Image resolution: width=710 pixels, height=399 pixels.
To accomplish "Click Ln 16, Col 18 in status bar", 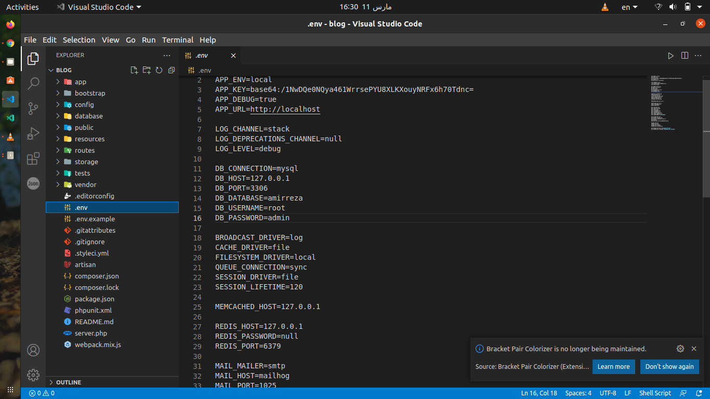I will click(x=539, y=393).
